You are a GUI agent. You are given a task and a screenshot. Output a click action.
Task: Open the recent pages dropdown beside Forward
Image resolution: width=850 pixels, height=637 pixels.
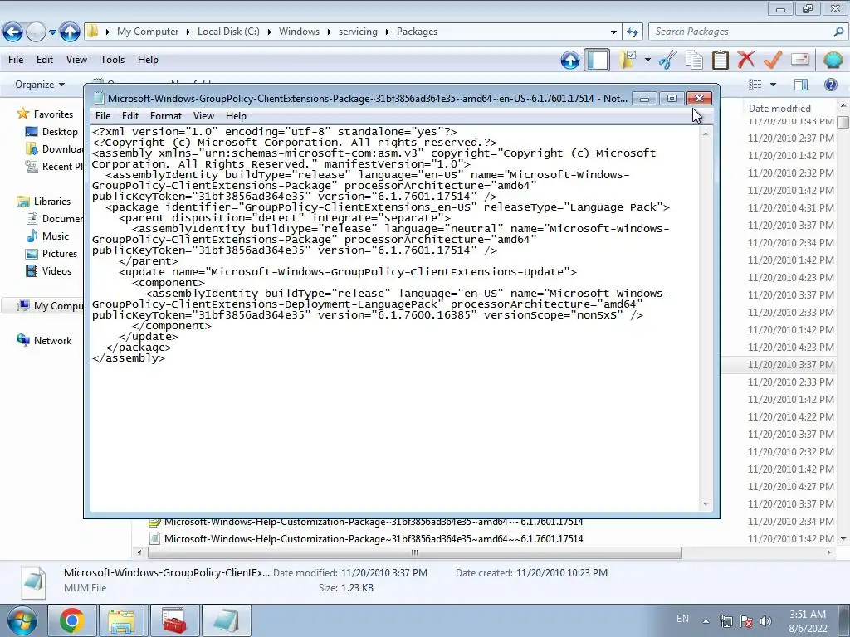pos(52,32)
